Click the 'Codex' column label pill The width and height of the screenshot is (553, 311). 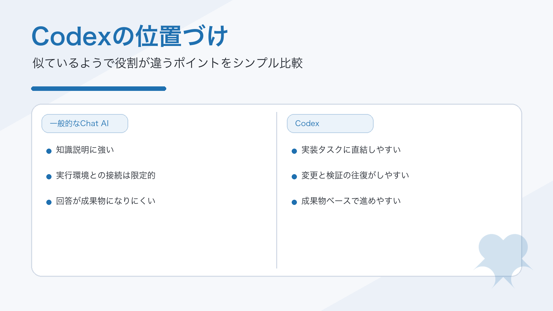click(x=330, y=123)
